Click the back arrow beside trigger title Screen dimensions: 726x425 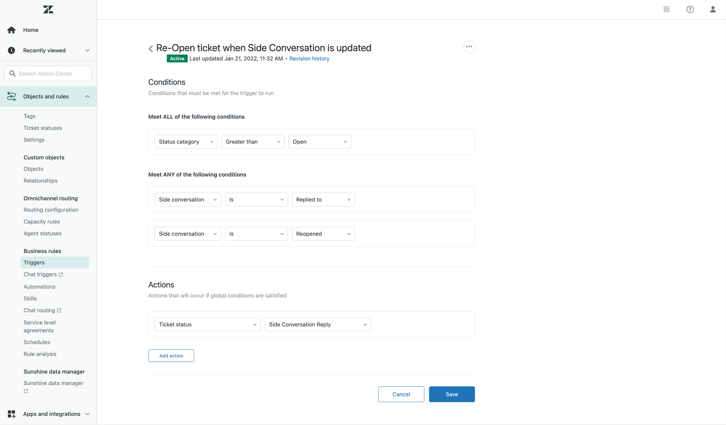[x=151, y=49]
